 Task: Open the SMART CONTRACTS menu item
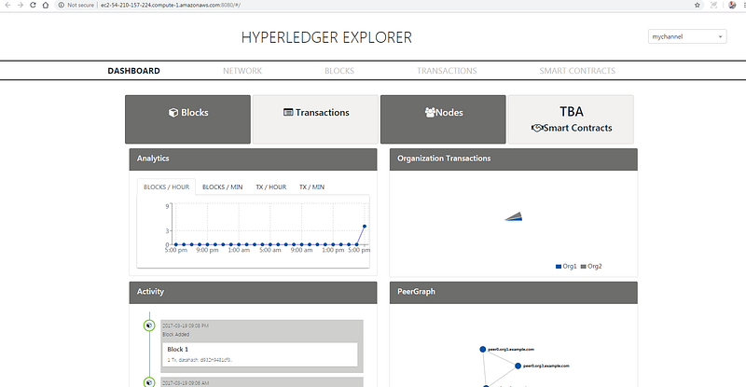[x=577, y=71]
